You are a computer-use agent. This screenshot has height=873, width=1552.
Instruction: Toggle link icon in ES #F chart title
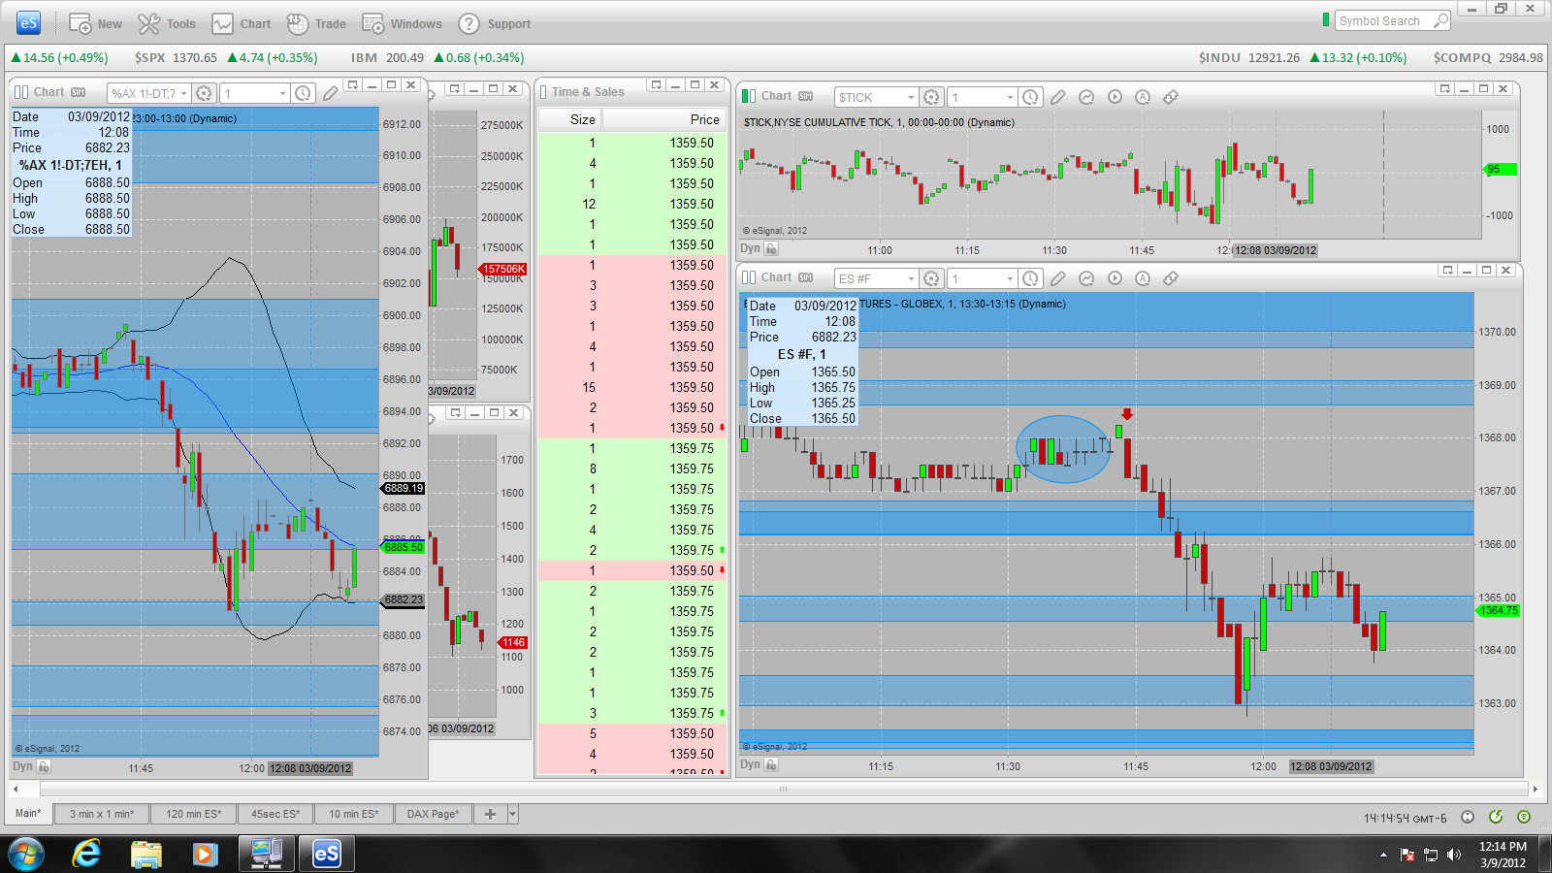[x=748, y=277]
